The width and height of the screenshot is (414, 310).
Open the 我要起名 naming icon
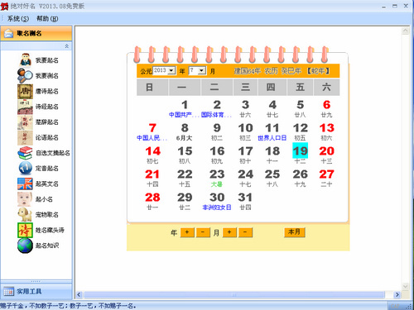pyautogui.click(x=25, y=60)
